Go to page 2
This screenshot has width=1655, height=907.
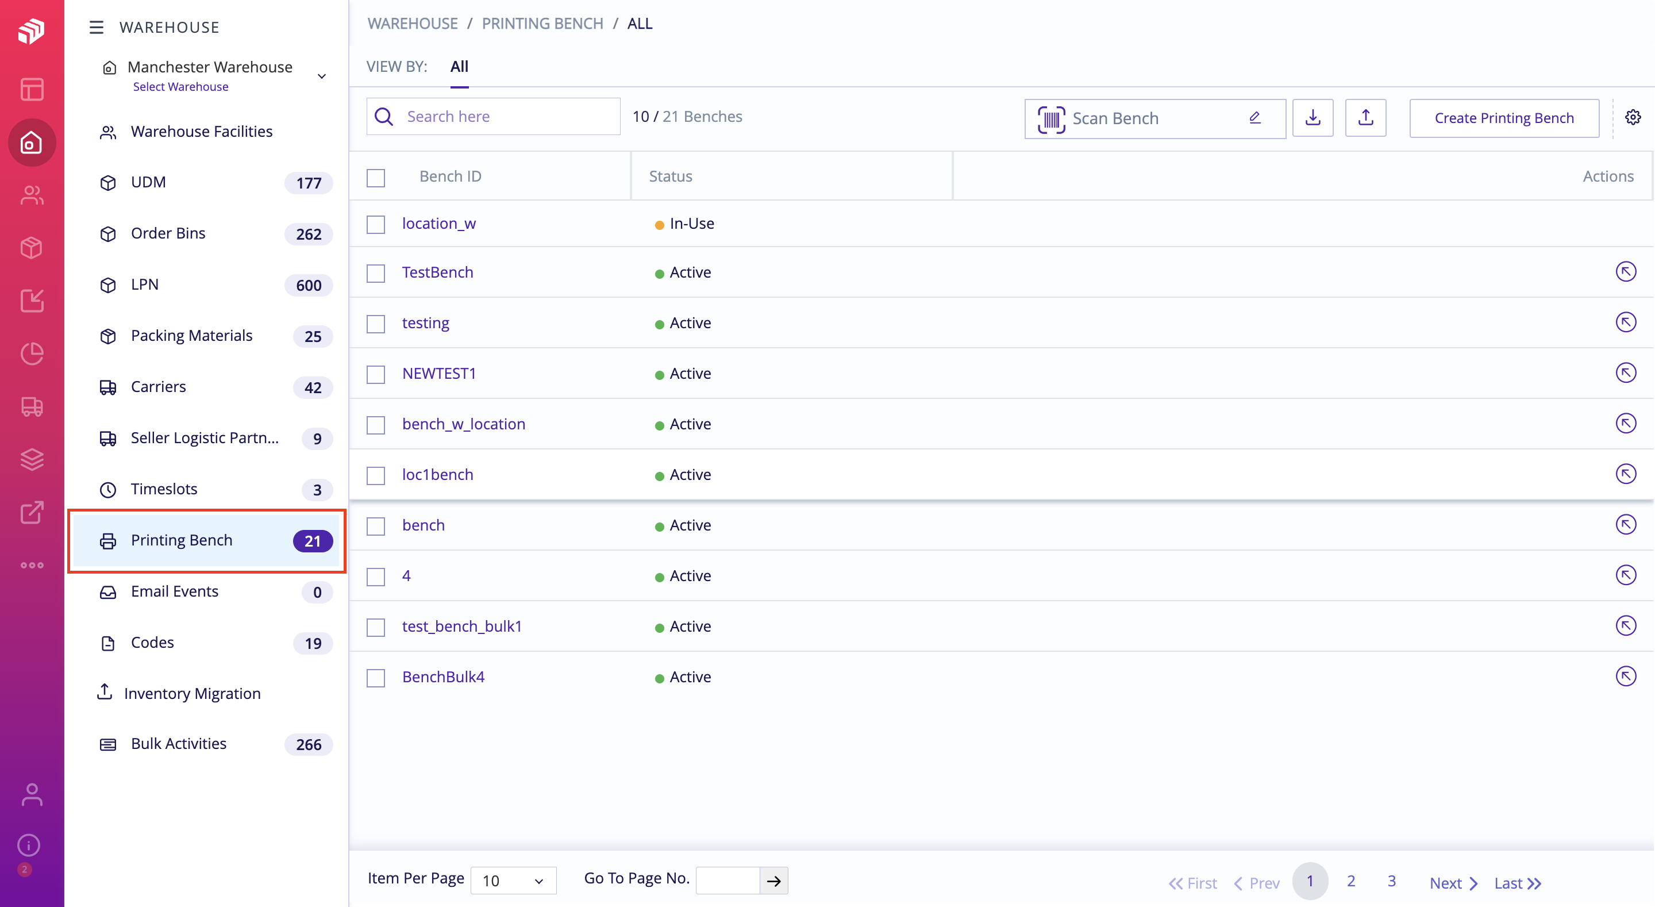tap(1350, 881)
